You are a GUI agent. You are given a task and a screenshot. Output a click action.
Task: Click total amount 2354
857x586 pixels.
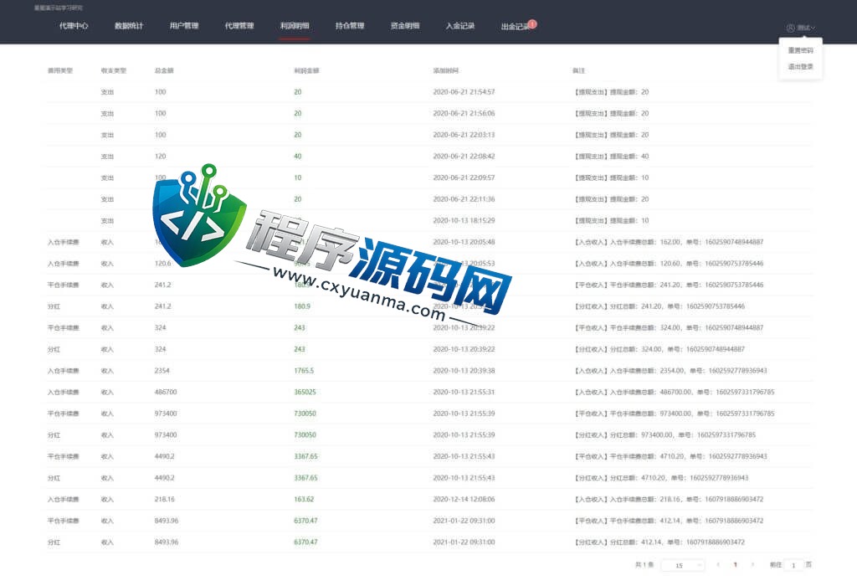click(162, 371)
